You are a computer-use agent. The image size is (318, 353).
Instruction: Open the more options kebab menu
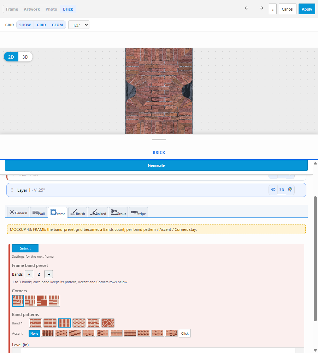point(273,9)
